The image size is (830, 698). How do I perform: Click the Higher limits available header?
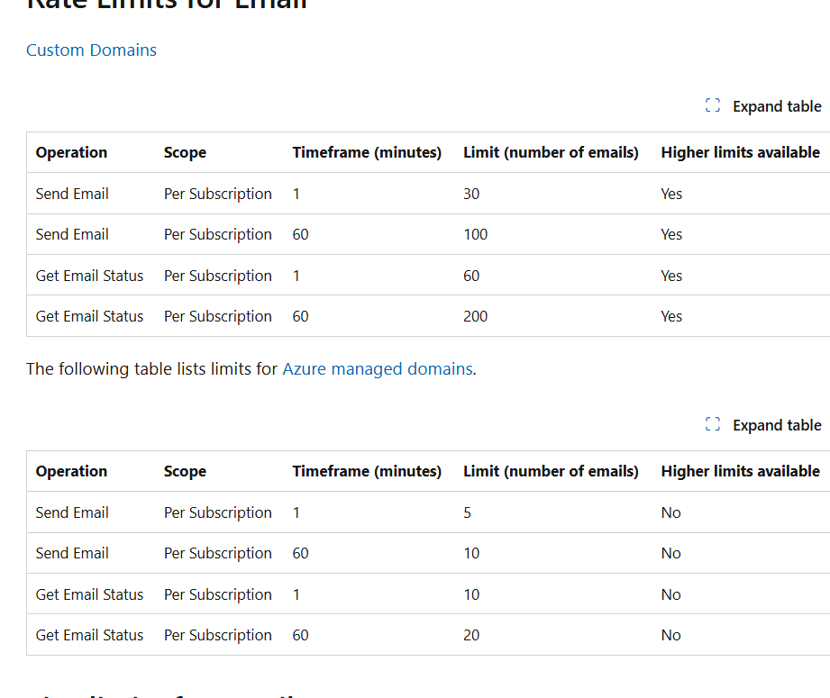(740, 152)
